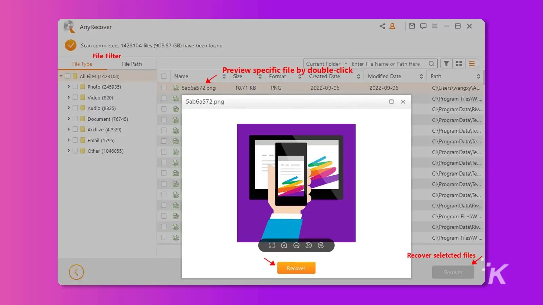The width and height of the screenshot is (543, 305).
Task: Check the Video (820) checkbox
Action: [x=75, y=97]
